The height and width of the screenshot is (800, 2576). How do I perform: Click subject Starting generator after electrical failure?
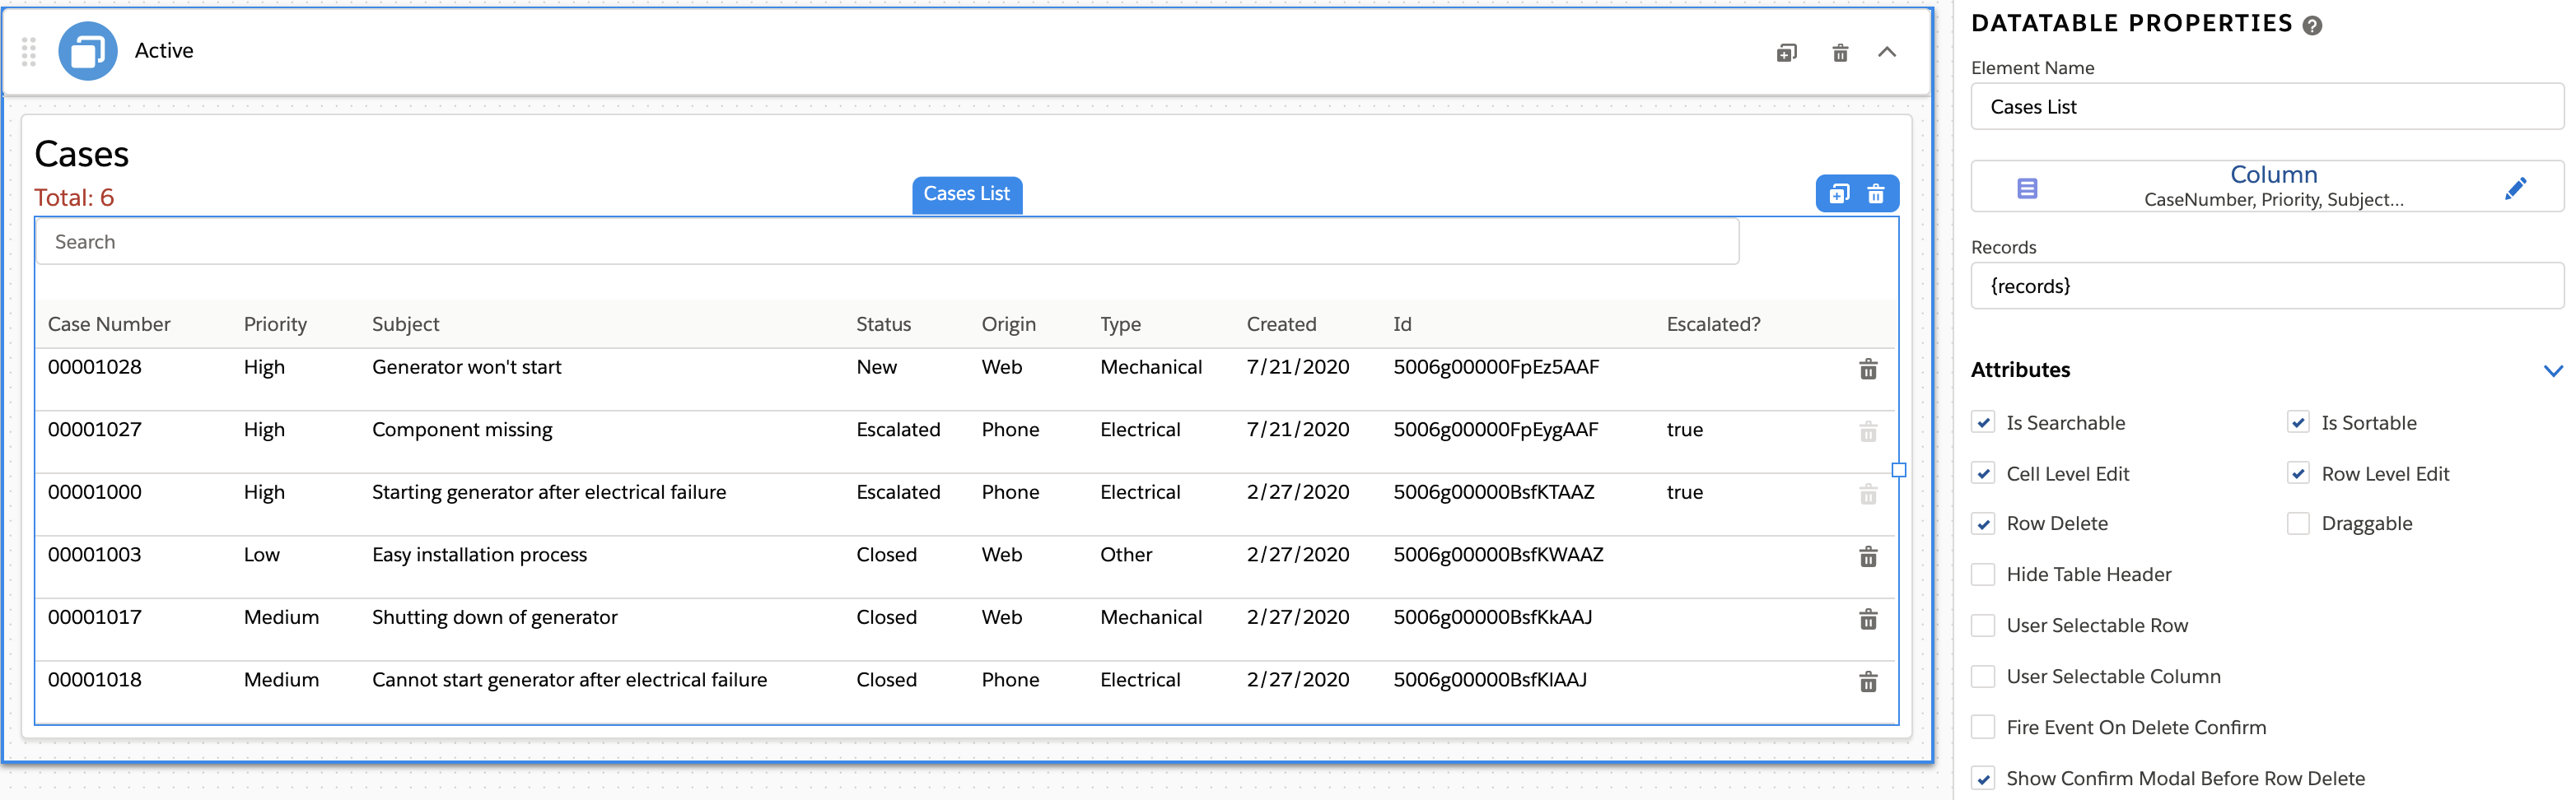pyautogui.click(x=549, y=492)
